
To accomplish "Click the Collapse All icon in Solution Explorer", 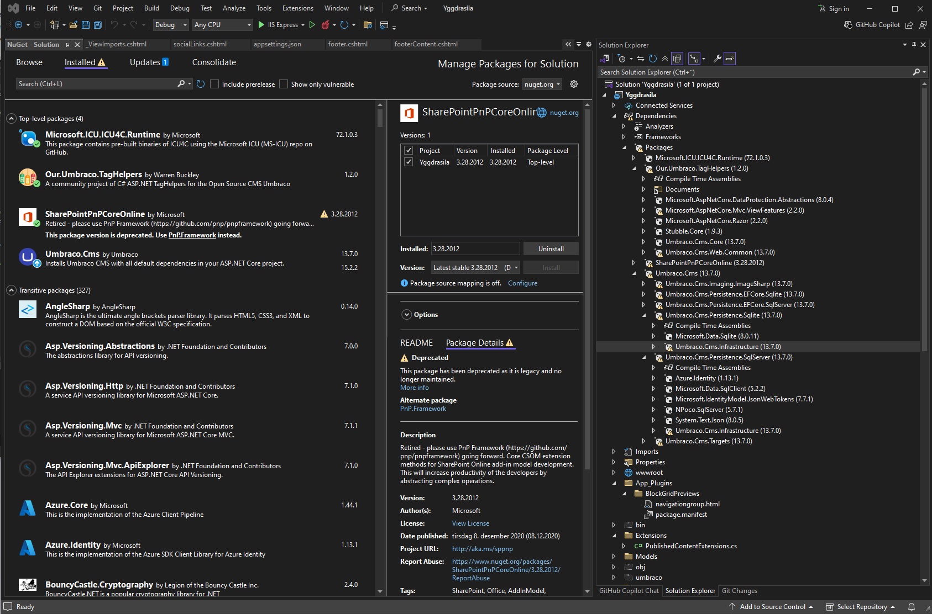I will point(665,59).
